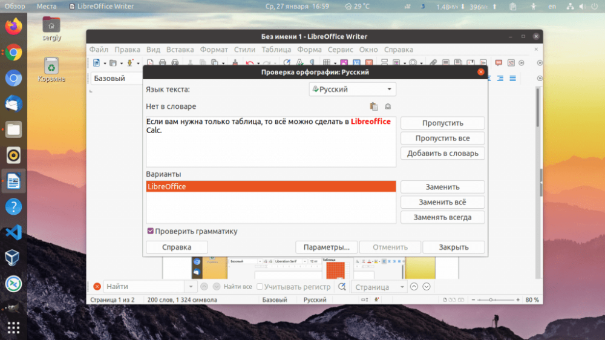Click the paste icon in spellcheck dialog

pos(374,106)
